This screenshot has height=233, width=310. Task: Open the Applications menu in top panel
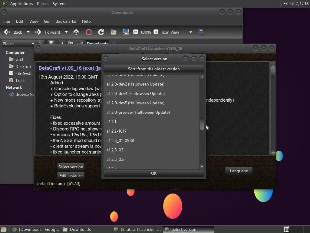pos(21,4)
